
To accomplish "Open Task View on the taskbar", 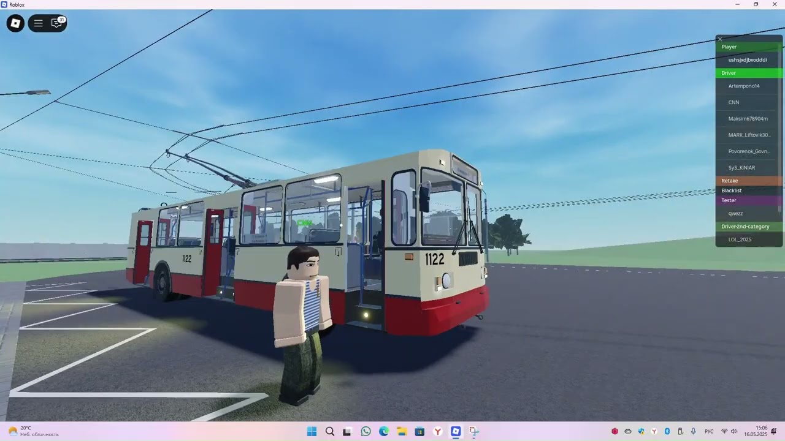I will click(347, 431).
